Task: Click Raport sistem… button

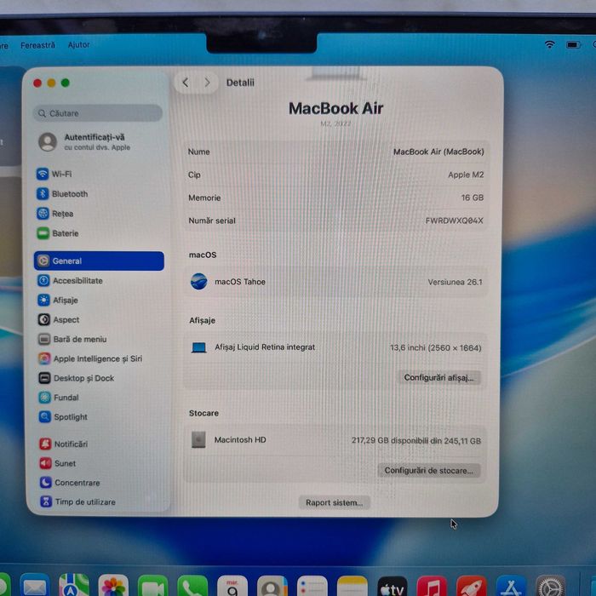Action: (334, 502)
